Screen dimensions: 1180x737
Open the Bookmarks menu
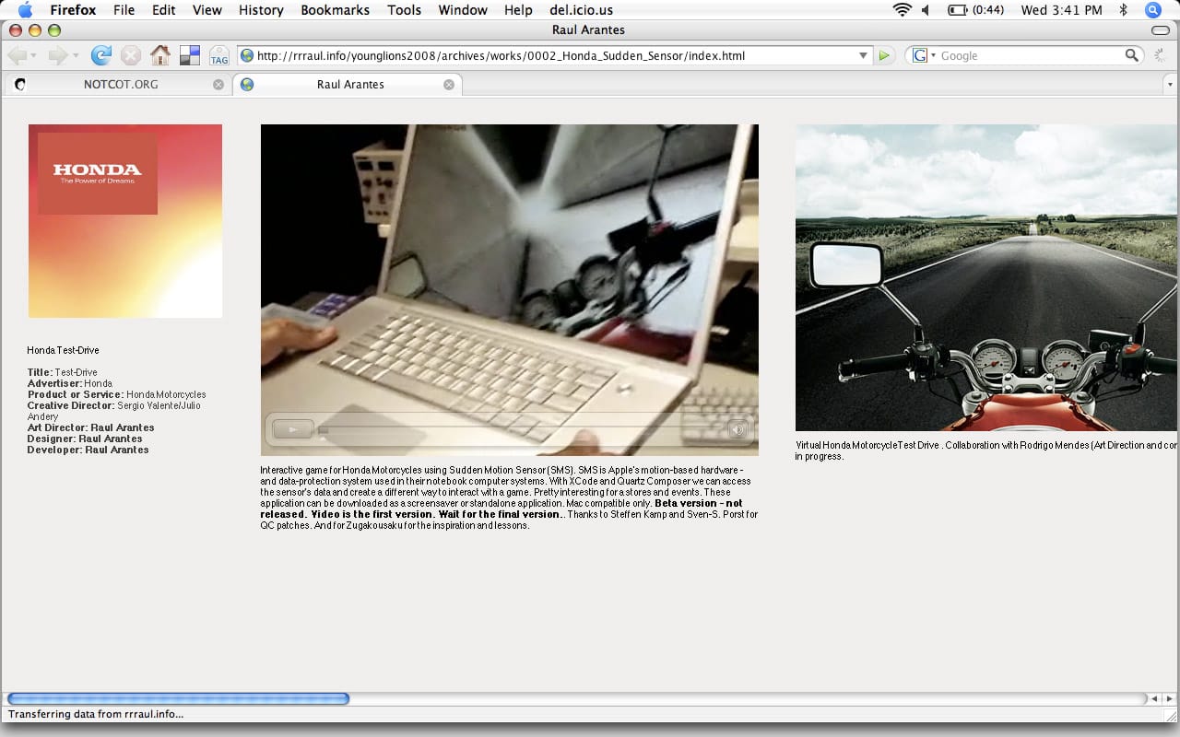click(335, 10)
